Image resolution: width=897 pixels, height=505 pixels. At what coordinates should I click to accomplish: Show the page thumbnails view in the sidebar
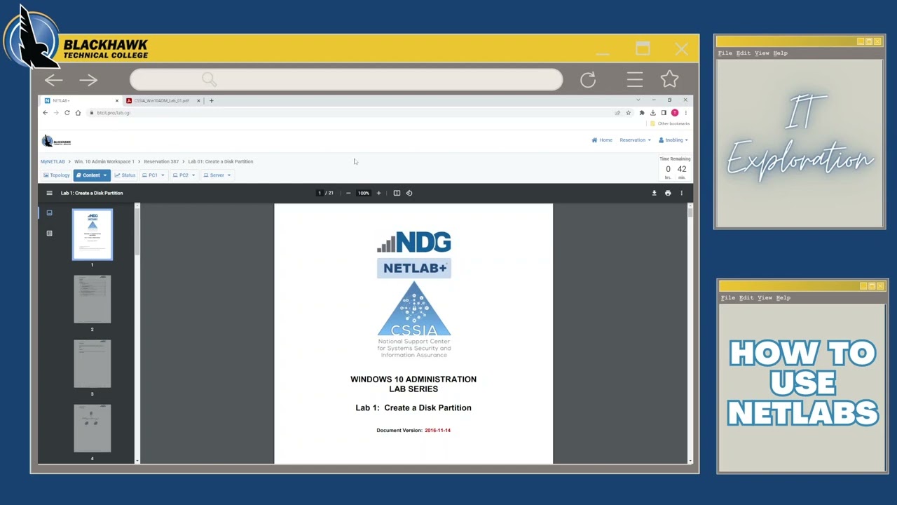point(49,213)
